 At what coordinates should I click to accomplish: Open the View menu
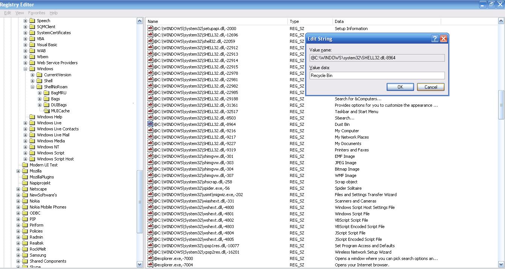tap(19, 12)
